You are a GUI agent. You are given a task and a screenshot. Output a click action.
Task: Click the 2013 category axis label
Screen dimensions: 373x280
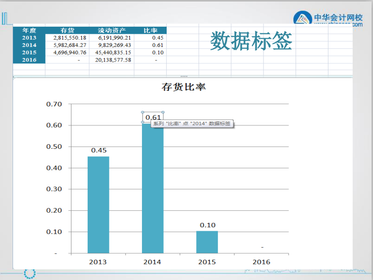(x=98, y=262)
